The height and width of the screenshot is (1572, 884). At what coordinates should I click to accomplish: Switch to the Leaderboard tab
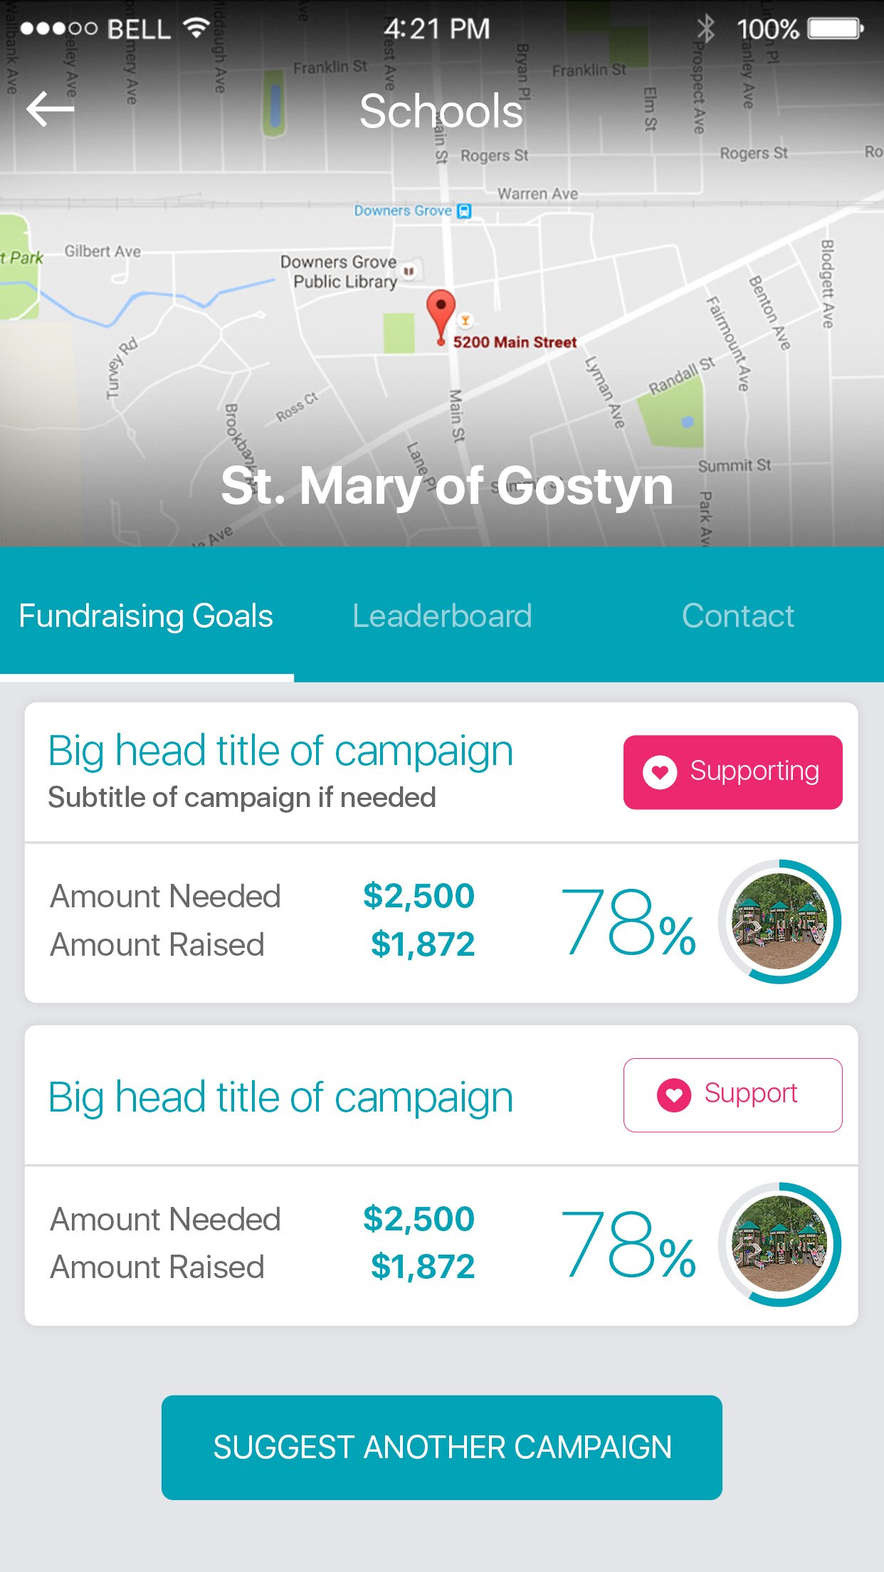coord(442,616)
